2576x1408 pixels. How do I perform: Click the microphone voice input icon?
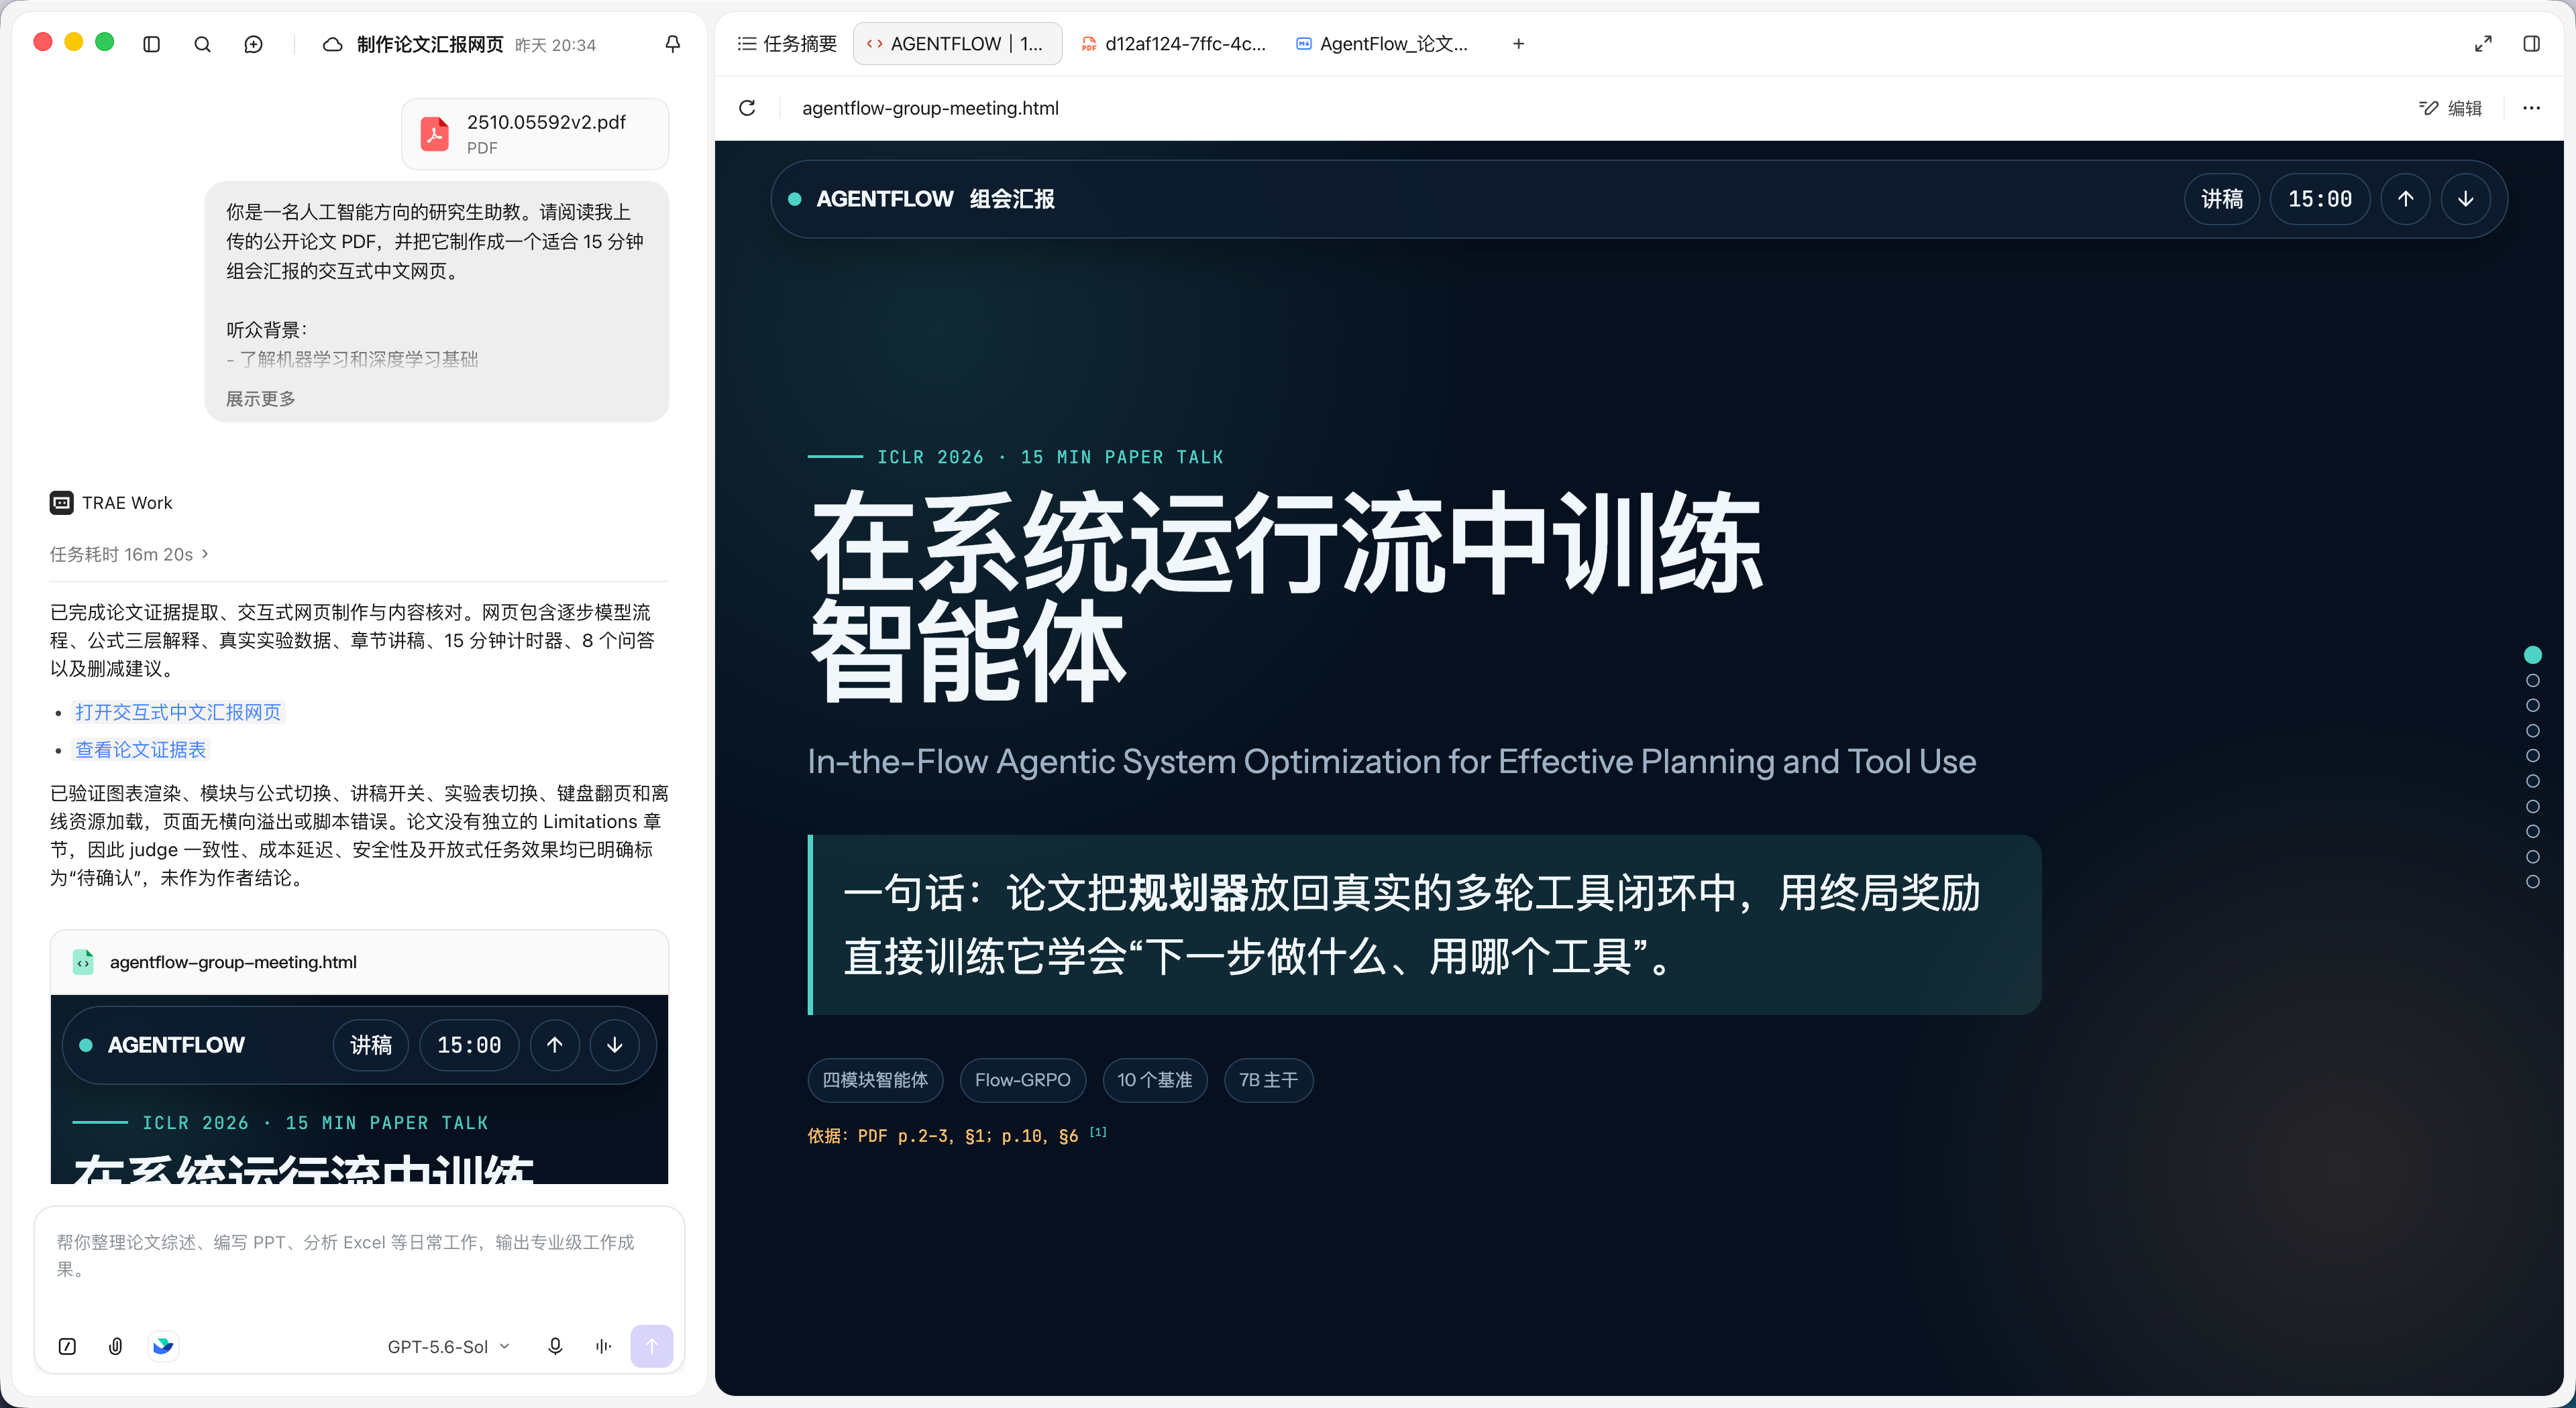point(555,1346)
